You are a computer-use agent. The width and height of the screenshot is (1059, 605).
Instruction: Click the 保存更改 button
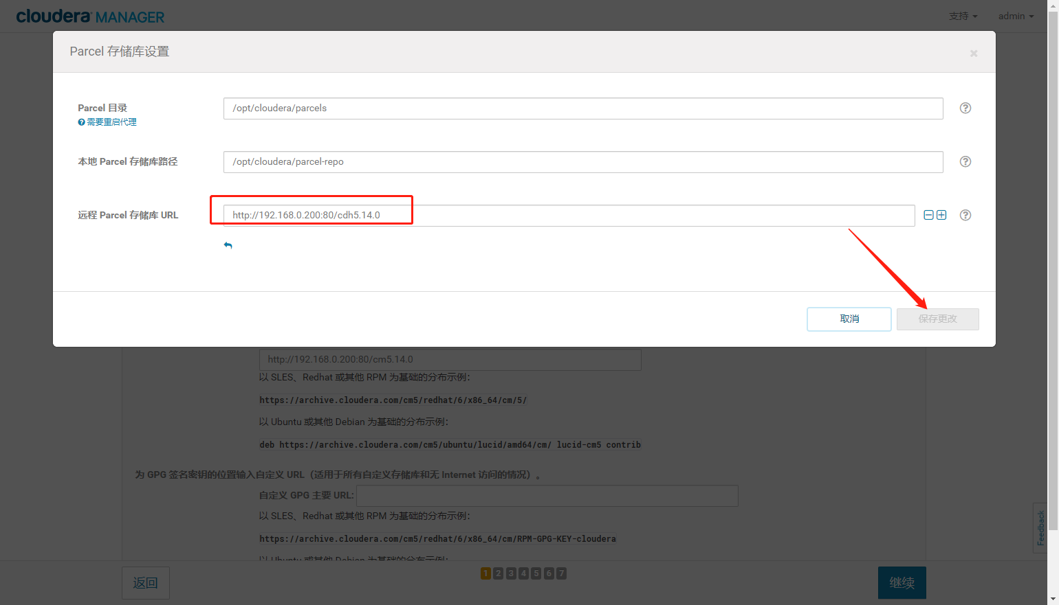(x=938, y=319)
